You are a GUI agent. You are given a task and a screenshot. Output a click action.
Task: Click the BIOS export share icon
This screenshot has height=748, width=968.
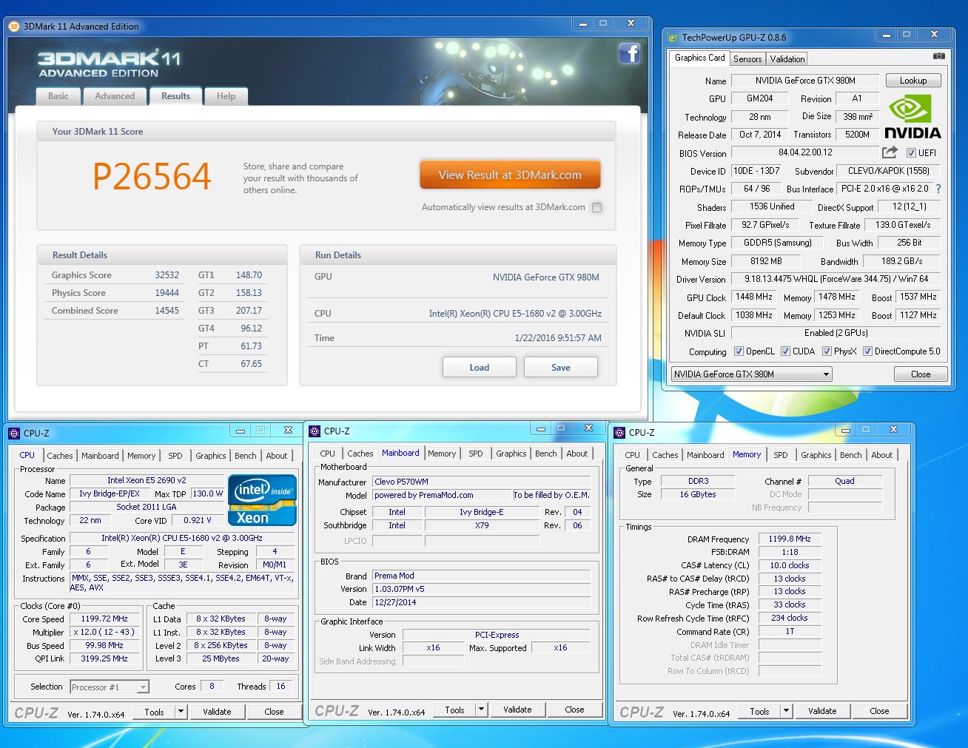pyautogui.click(x=890, y=152)
